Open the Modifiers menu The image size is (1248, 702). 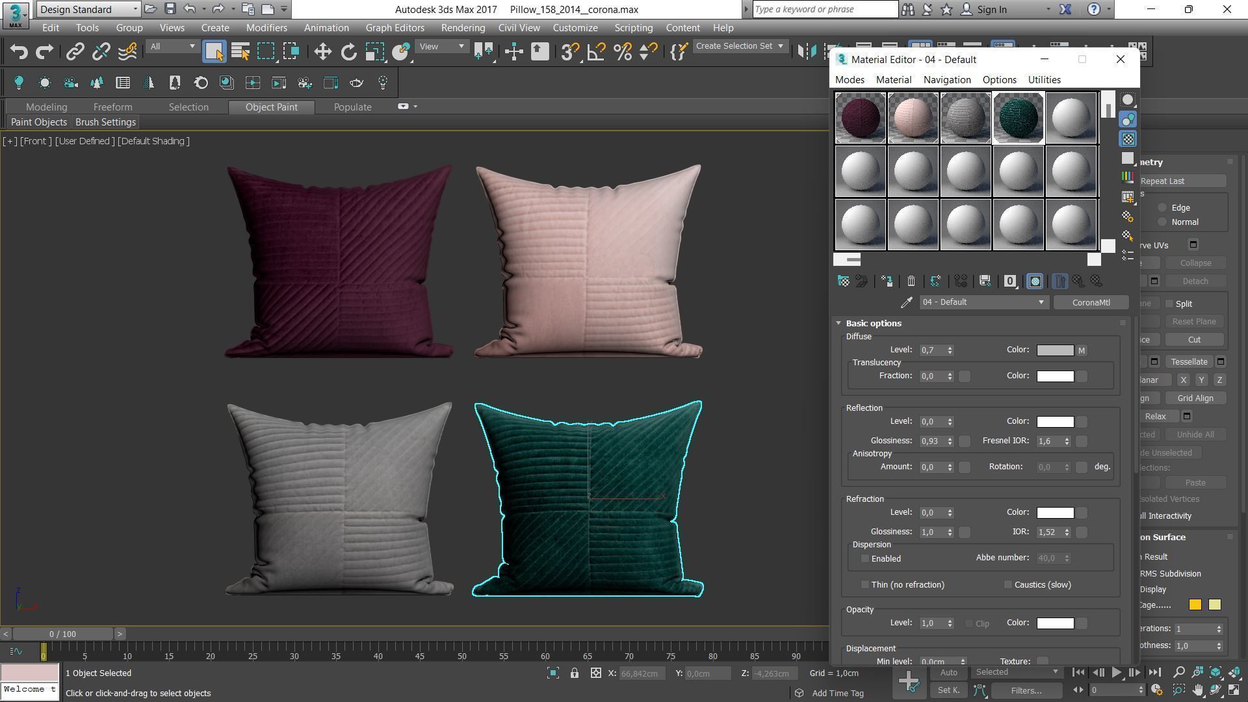tap(266, 28)
